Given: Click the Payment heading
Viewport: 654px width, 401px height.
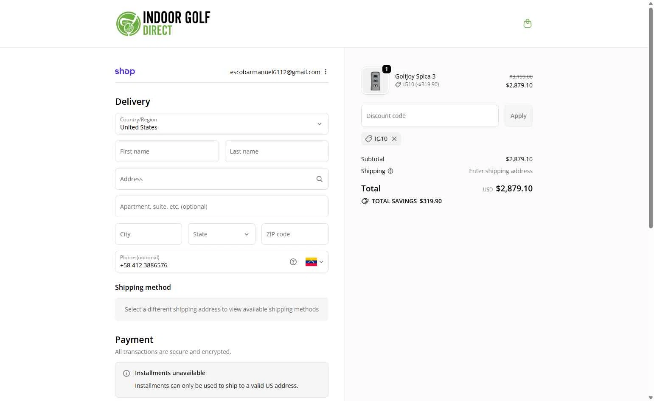Looking at the screenshot, I should (134, 340).
